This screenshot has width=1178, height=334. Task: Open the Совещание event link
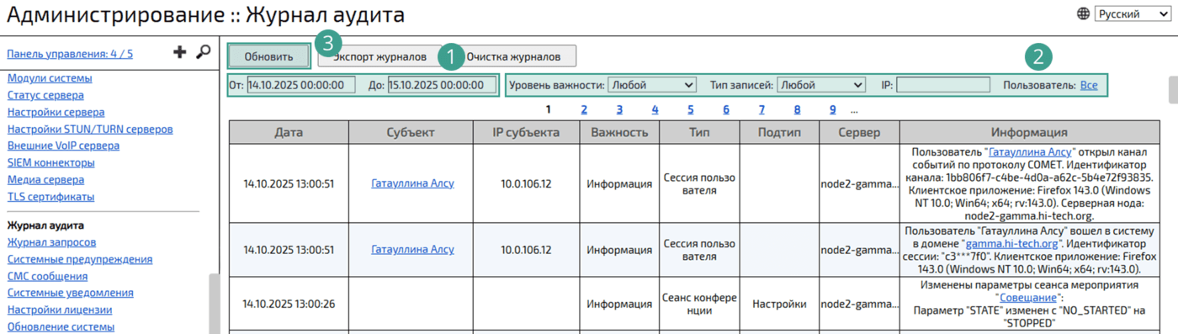tap(1029, 298)
